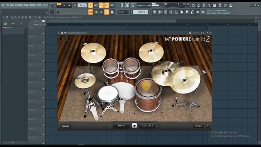
Task: Open the EDIT menu
Action: [x=7, y=5]
